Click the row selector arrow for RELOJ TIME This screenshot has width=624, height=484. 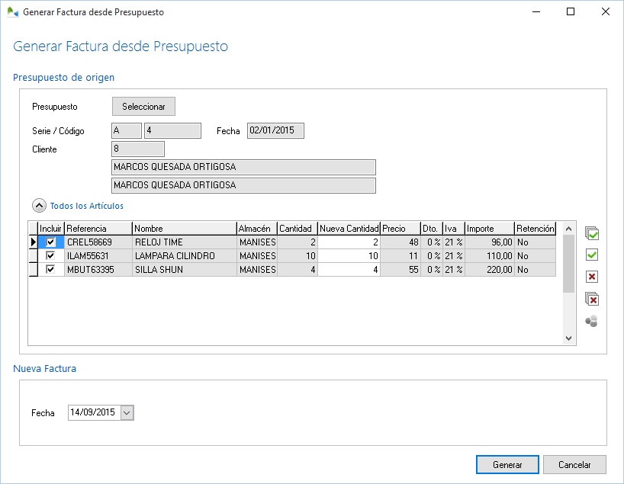click(x=33, y=242)
